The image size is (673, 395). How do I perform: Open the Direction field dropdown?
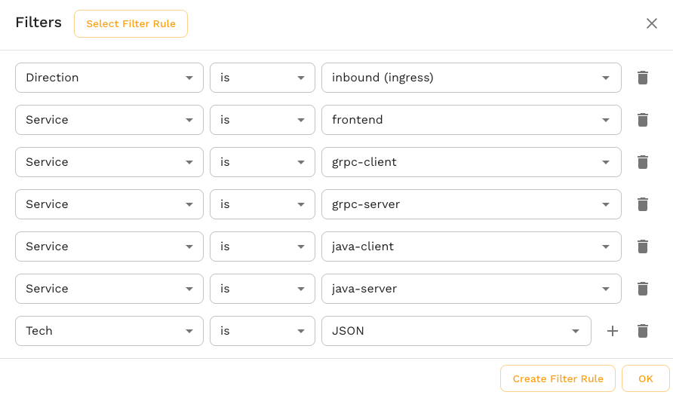109,78
